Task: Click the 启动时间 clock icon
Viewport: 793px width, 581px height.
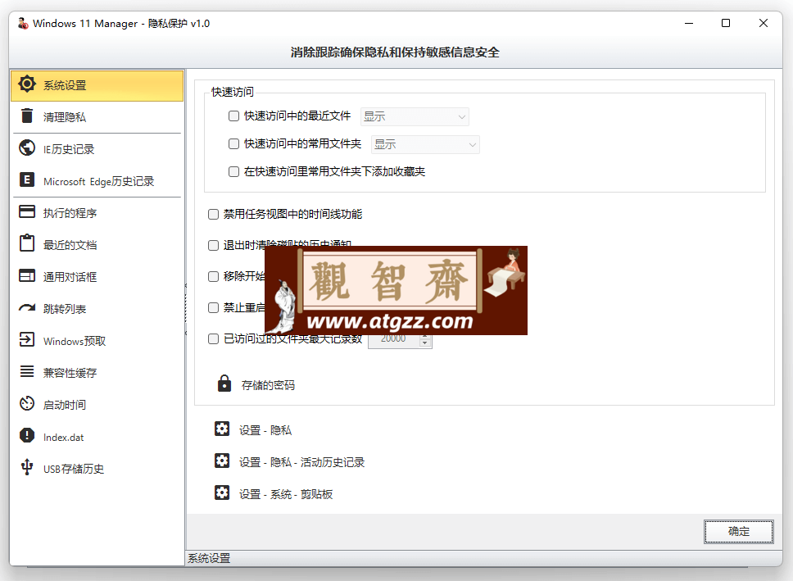Action: point(27,403)
